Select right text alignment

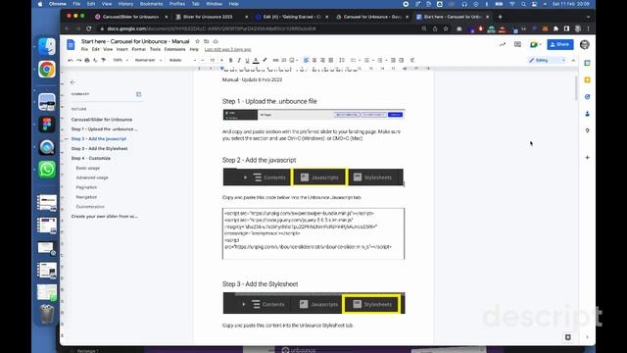pyautogui.click(x=322, y=60)
